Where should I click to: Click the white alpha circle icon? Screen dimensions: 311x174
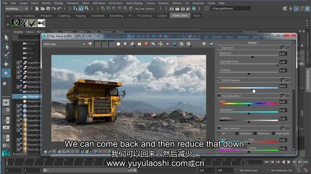118,44
